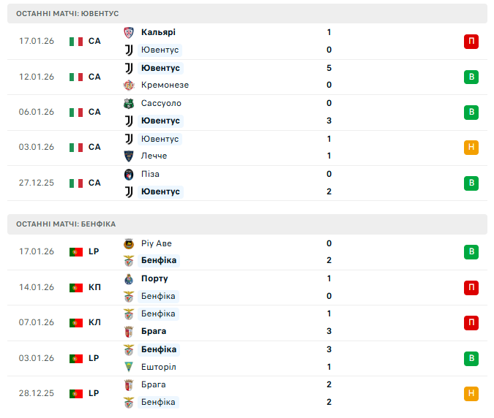Screen dimensions: 494x418
Task: Click the Portuguese flag beside 14.01.26 match
Action: (x=76, y=287)
